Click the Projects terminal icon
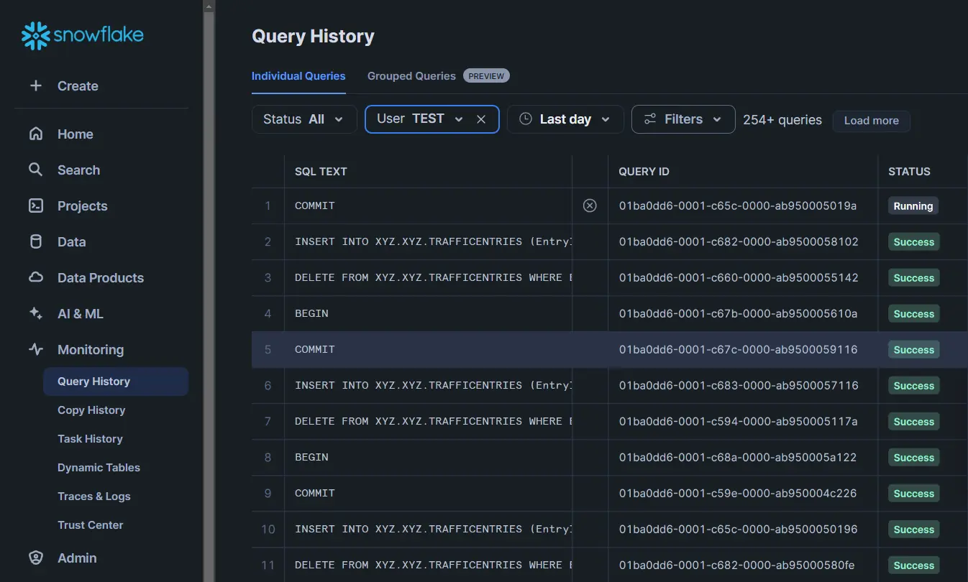This screenshot has width=968, height=582. tap(35, 205)
